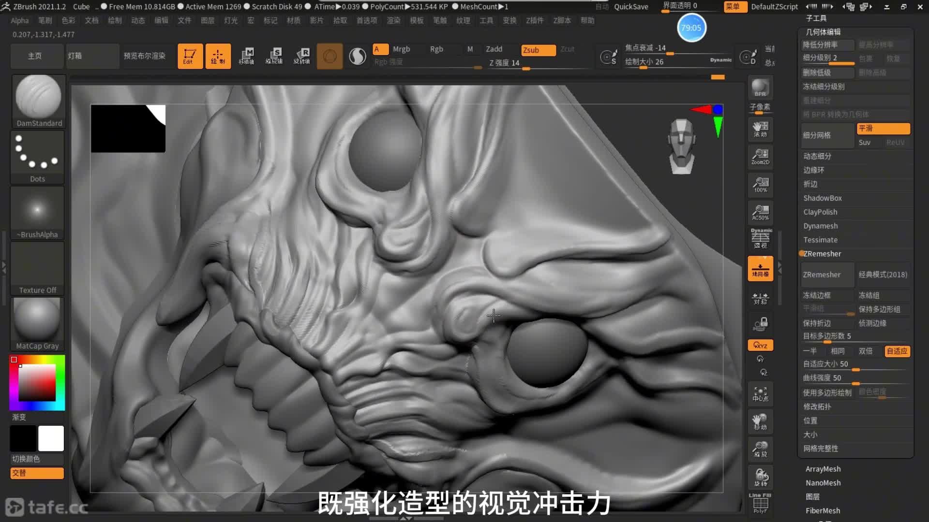Toggle the PolyF Line Fill icon
The height and width of the screenshot is (522, 929).
tap(760, 504)
